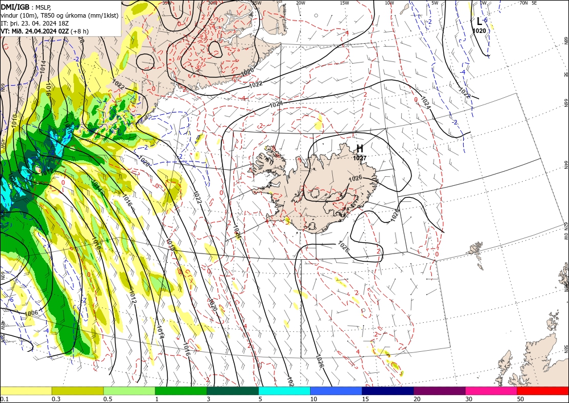Choose the navy 15–20 mm legend swatch
The height and width of the screenshot is (403, 569).
pyautogui.click(x=388, y=390)
